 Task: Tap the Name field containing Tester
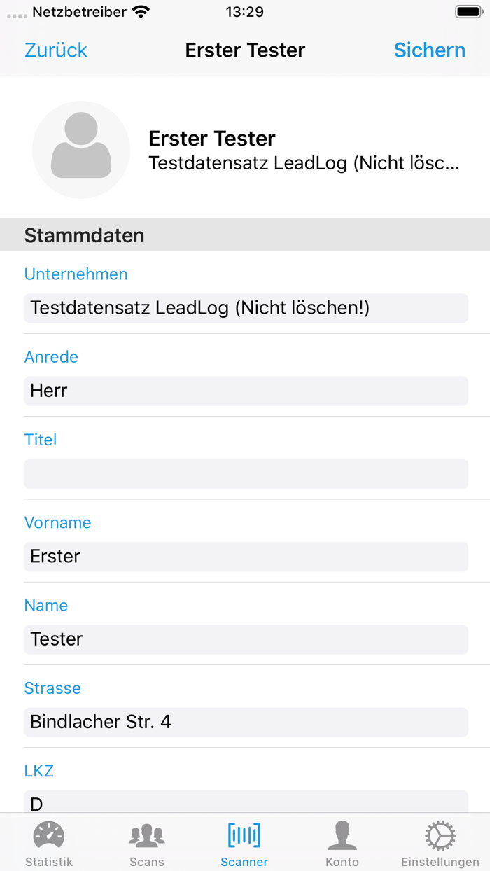pos(245,639)
